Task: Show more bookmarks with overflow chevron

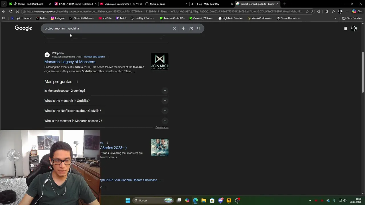Action: pyautogui.click(x=335, y=18)
